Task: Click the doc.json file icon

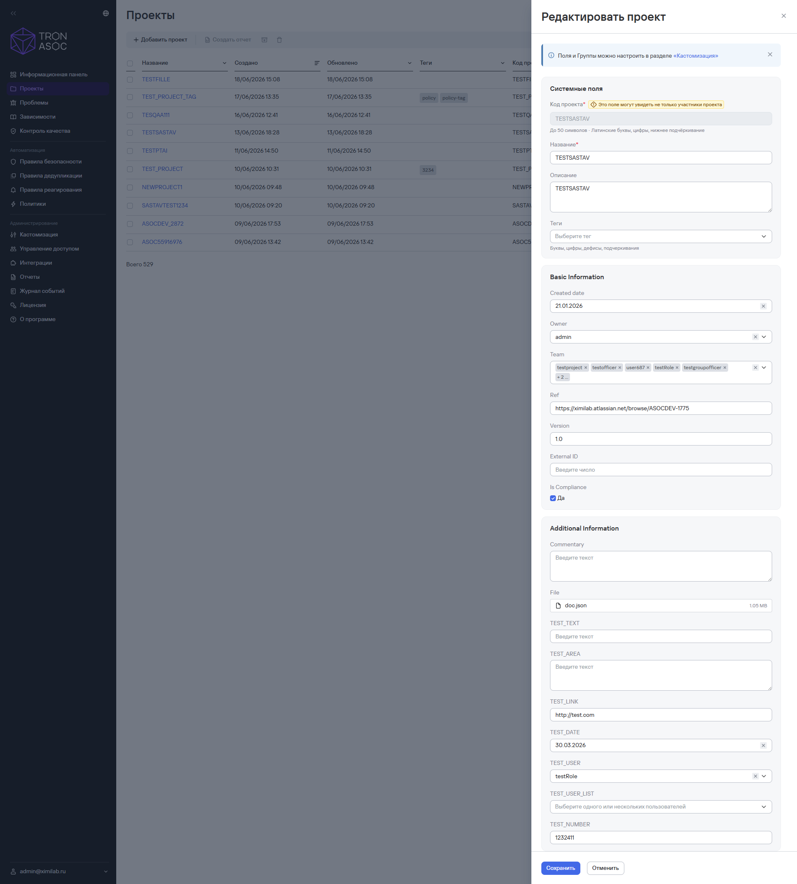Action: (558, 606)
